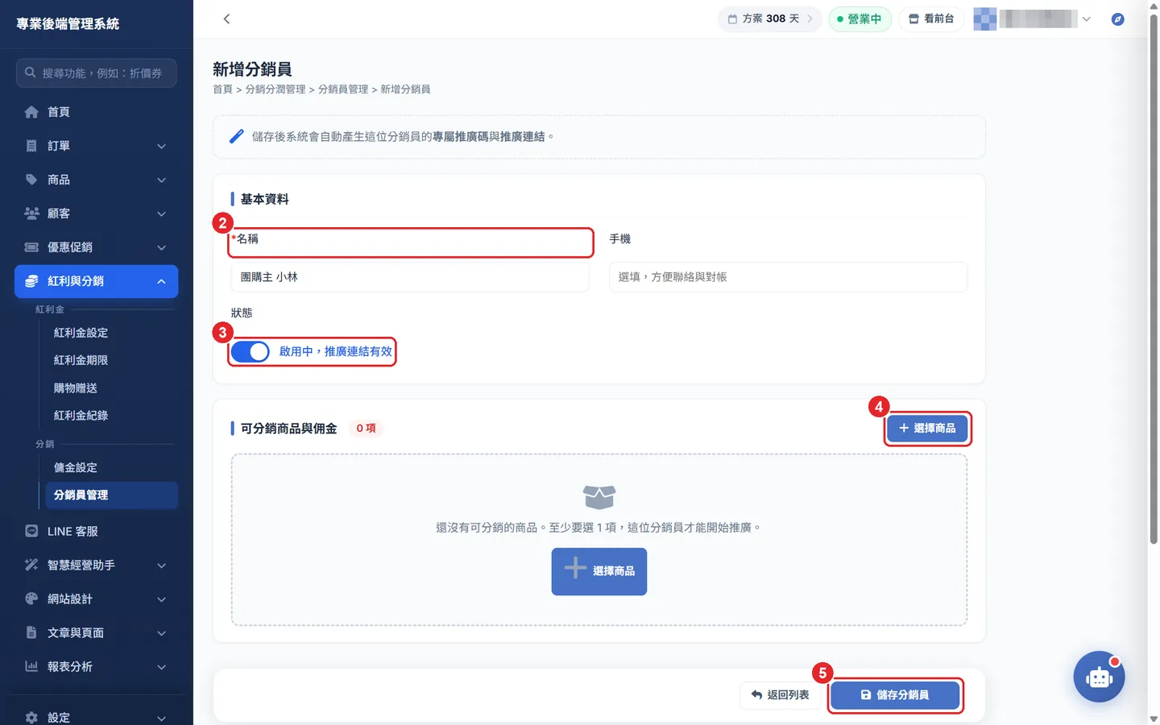Click the 分銷分潤管理 breadcrumb link
1160x725 pixels.
pos(275,89)
